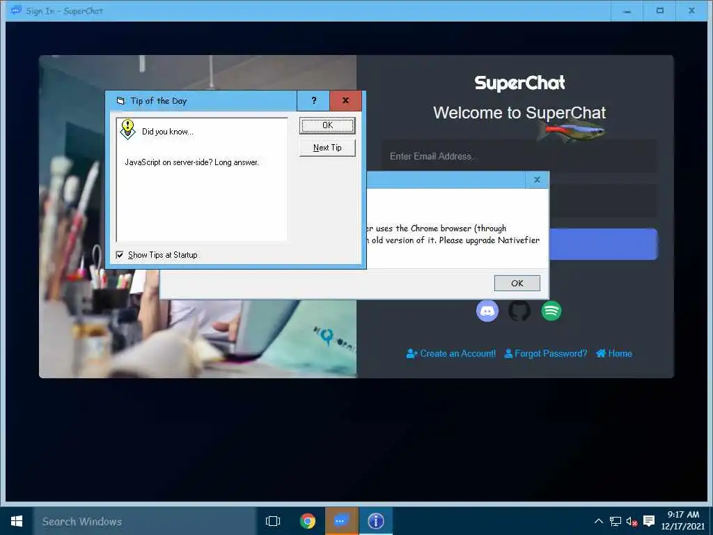Uncheck Show Tips at Startup
713x535 pixels.
(x=120, y=255)
